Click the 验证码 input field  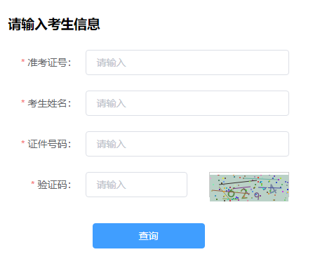click(136, 185)
